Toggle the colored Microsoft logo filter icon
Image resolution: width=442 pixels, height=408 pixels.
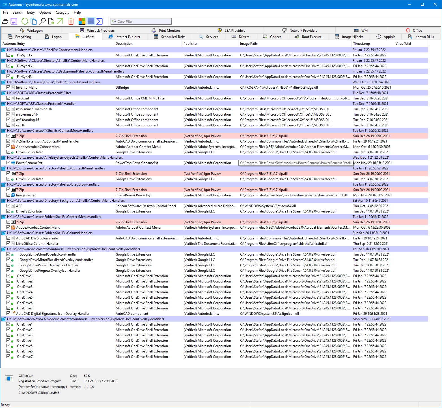(82, 21)
